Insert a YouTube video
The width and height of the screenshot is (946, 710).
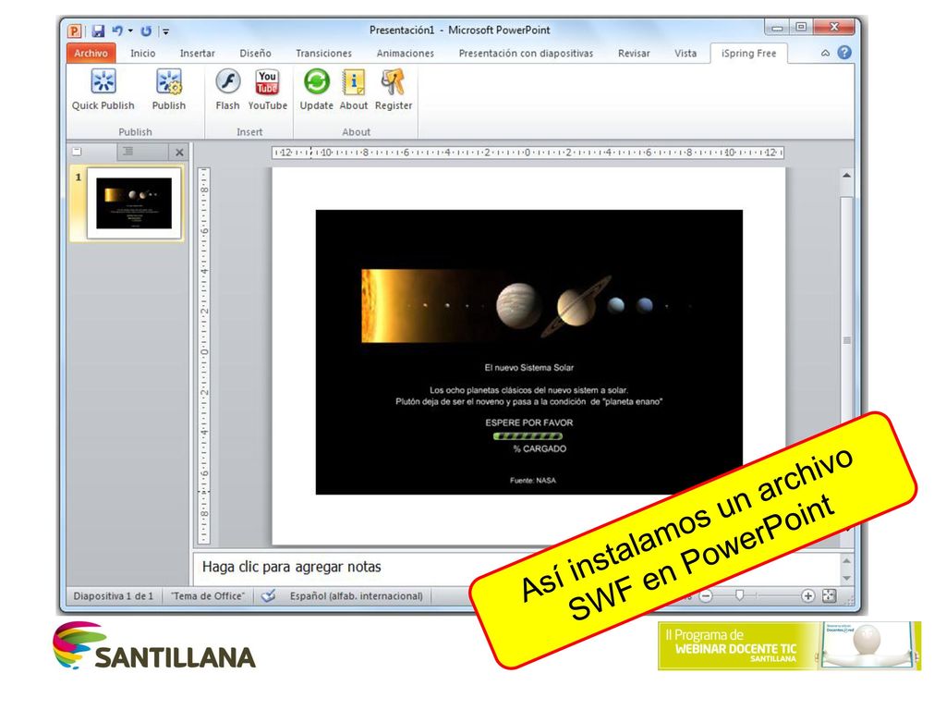[267, 81]
